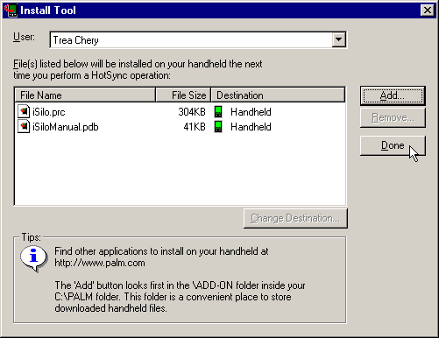Image resolution: width=439 pixels, height=338 pixels.
Task: Click the Change Destination... button
Action: click(295, 218)
